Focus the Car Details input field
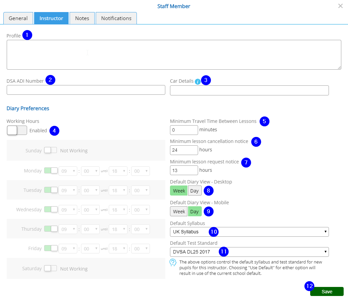This screenshot has height=300, width=348. point(249,90)
